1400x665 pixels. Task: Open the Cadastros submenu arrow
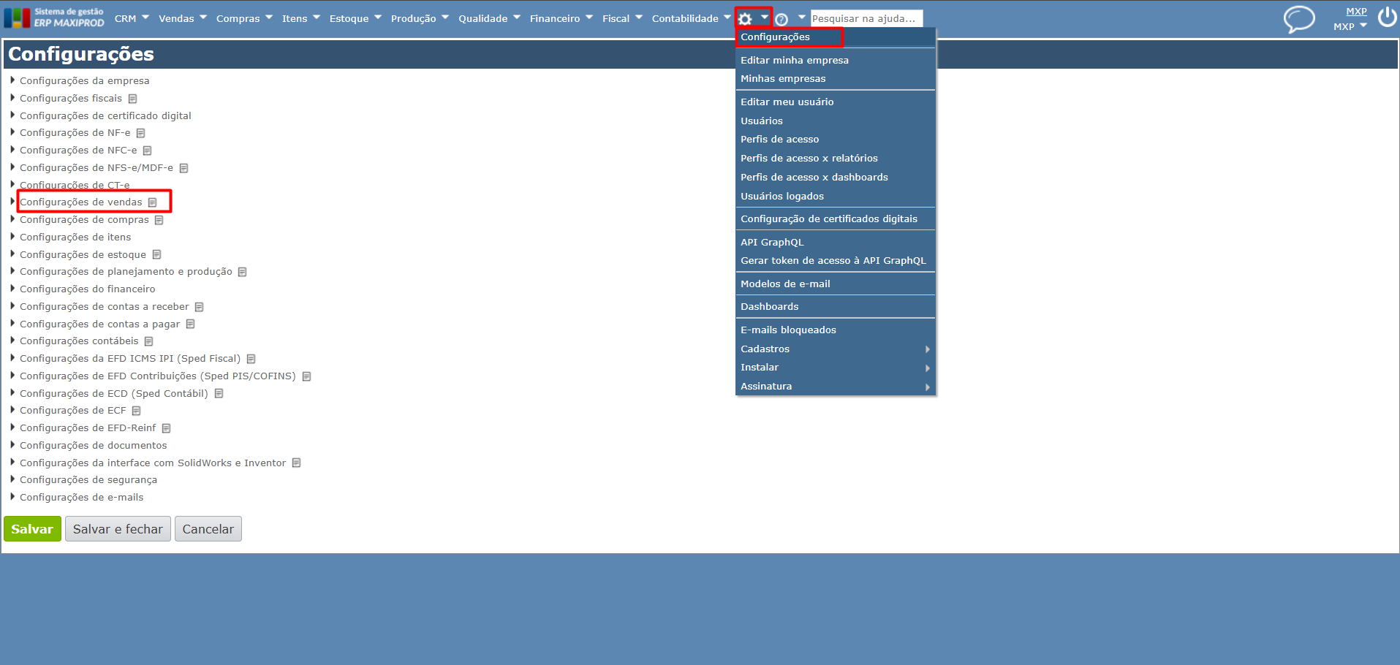coord(927,349)
